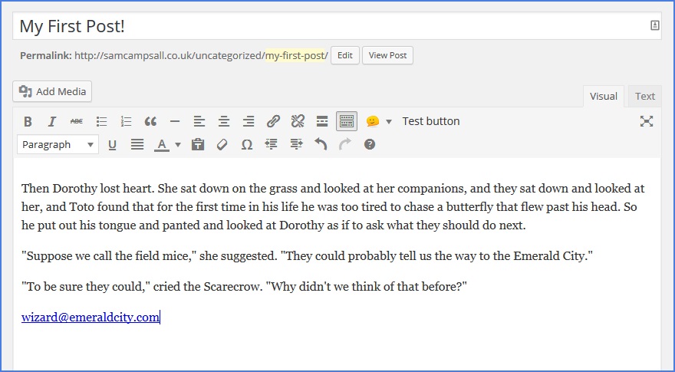The width and height of the screenshot is (675, 372).
Task: Switch to the Text editor tab
Action: point(644,96)
